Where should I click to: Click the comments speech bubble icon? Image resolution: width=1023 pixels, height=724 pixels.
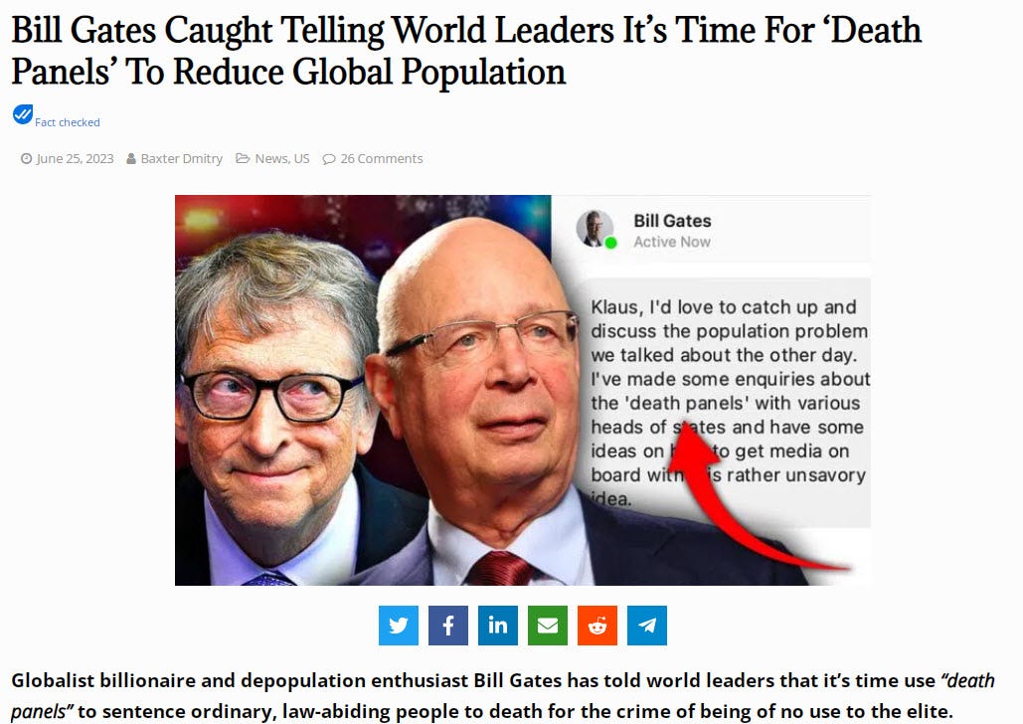(329, 159)
